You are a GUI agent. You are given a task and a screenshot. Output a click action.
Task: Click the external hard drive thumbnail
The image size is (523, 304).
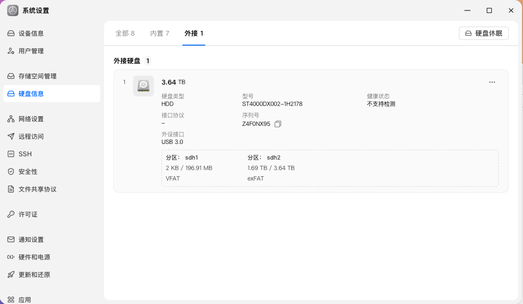click(143, 86)
